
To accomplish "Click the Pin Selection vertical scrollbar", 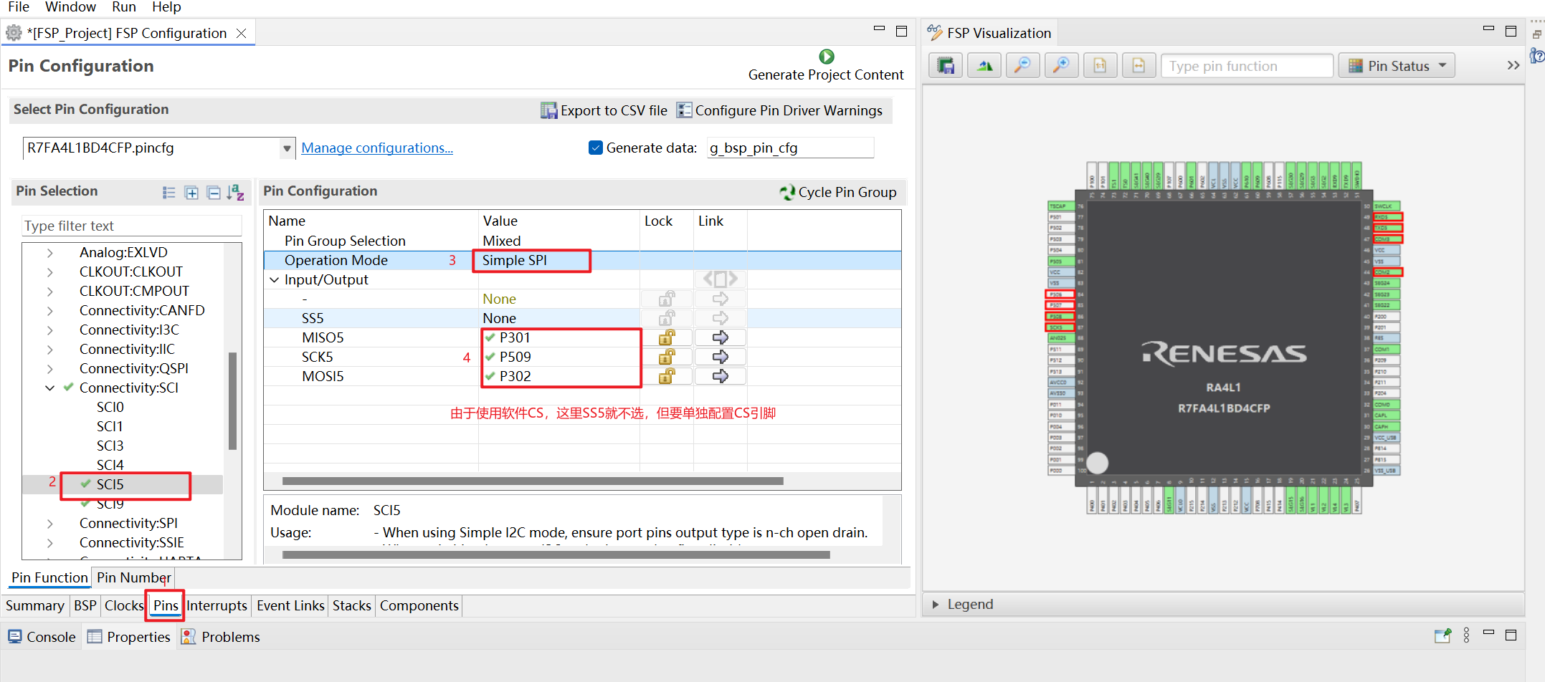I will click(x=232, y=401).
